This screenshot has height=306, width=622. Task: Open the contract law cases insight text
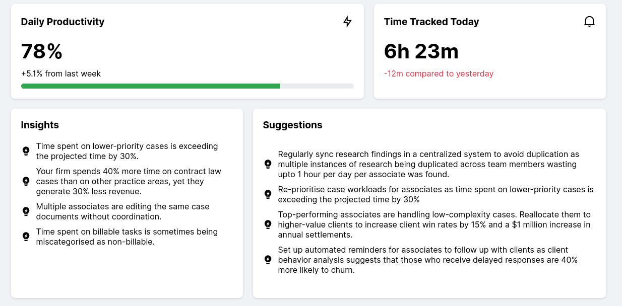(129, 181)
